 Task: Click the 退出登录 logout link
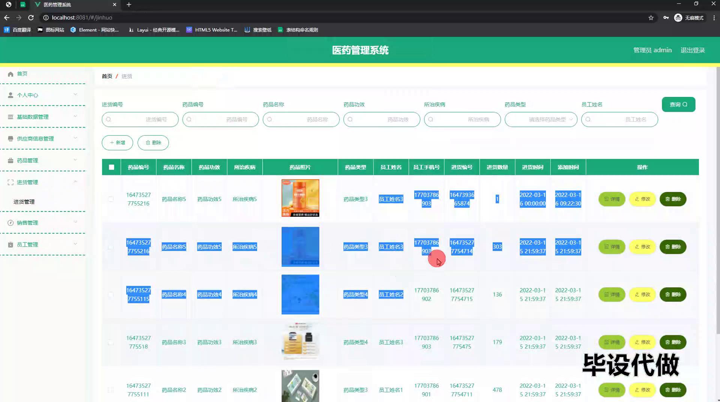click(x=693, y=50)
